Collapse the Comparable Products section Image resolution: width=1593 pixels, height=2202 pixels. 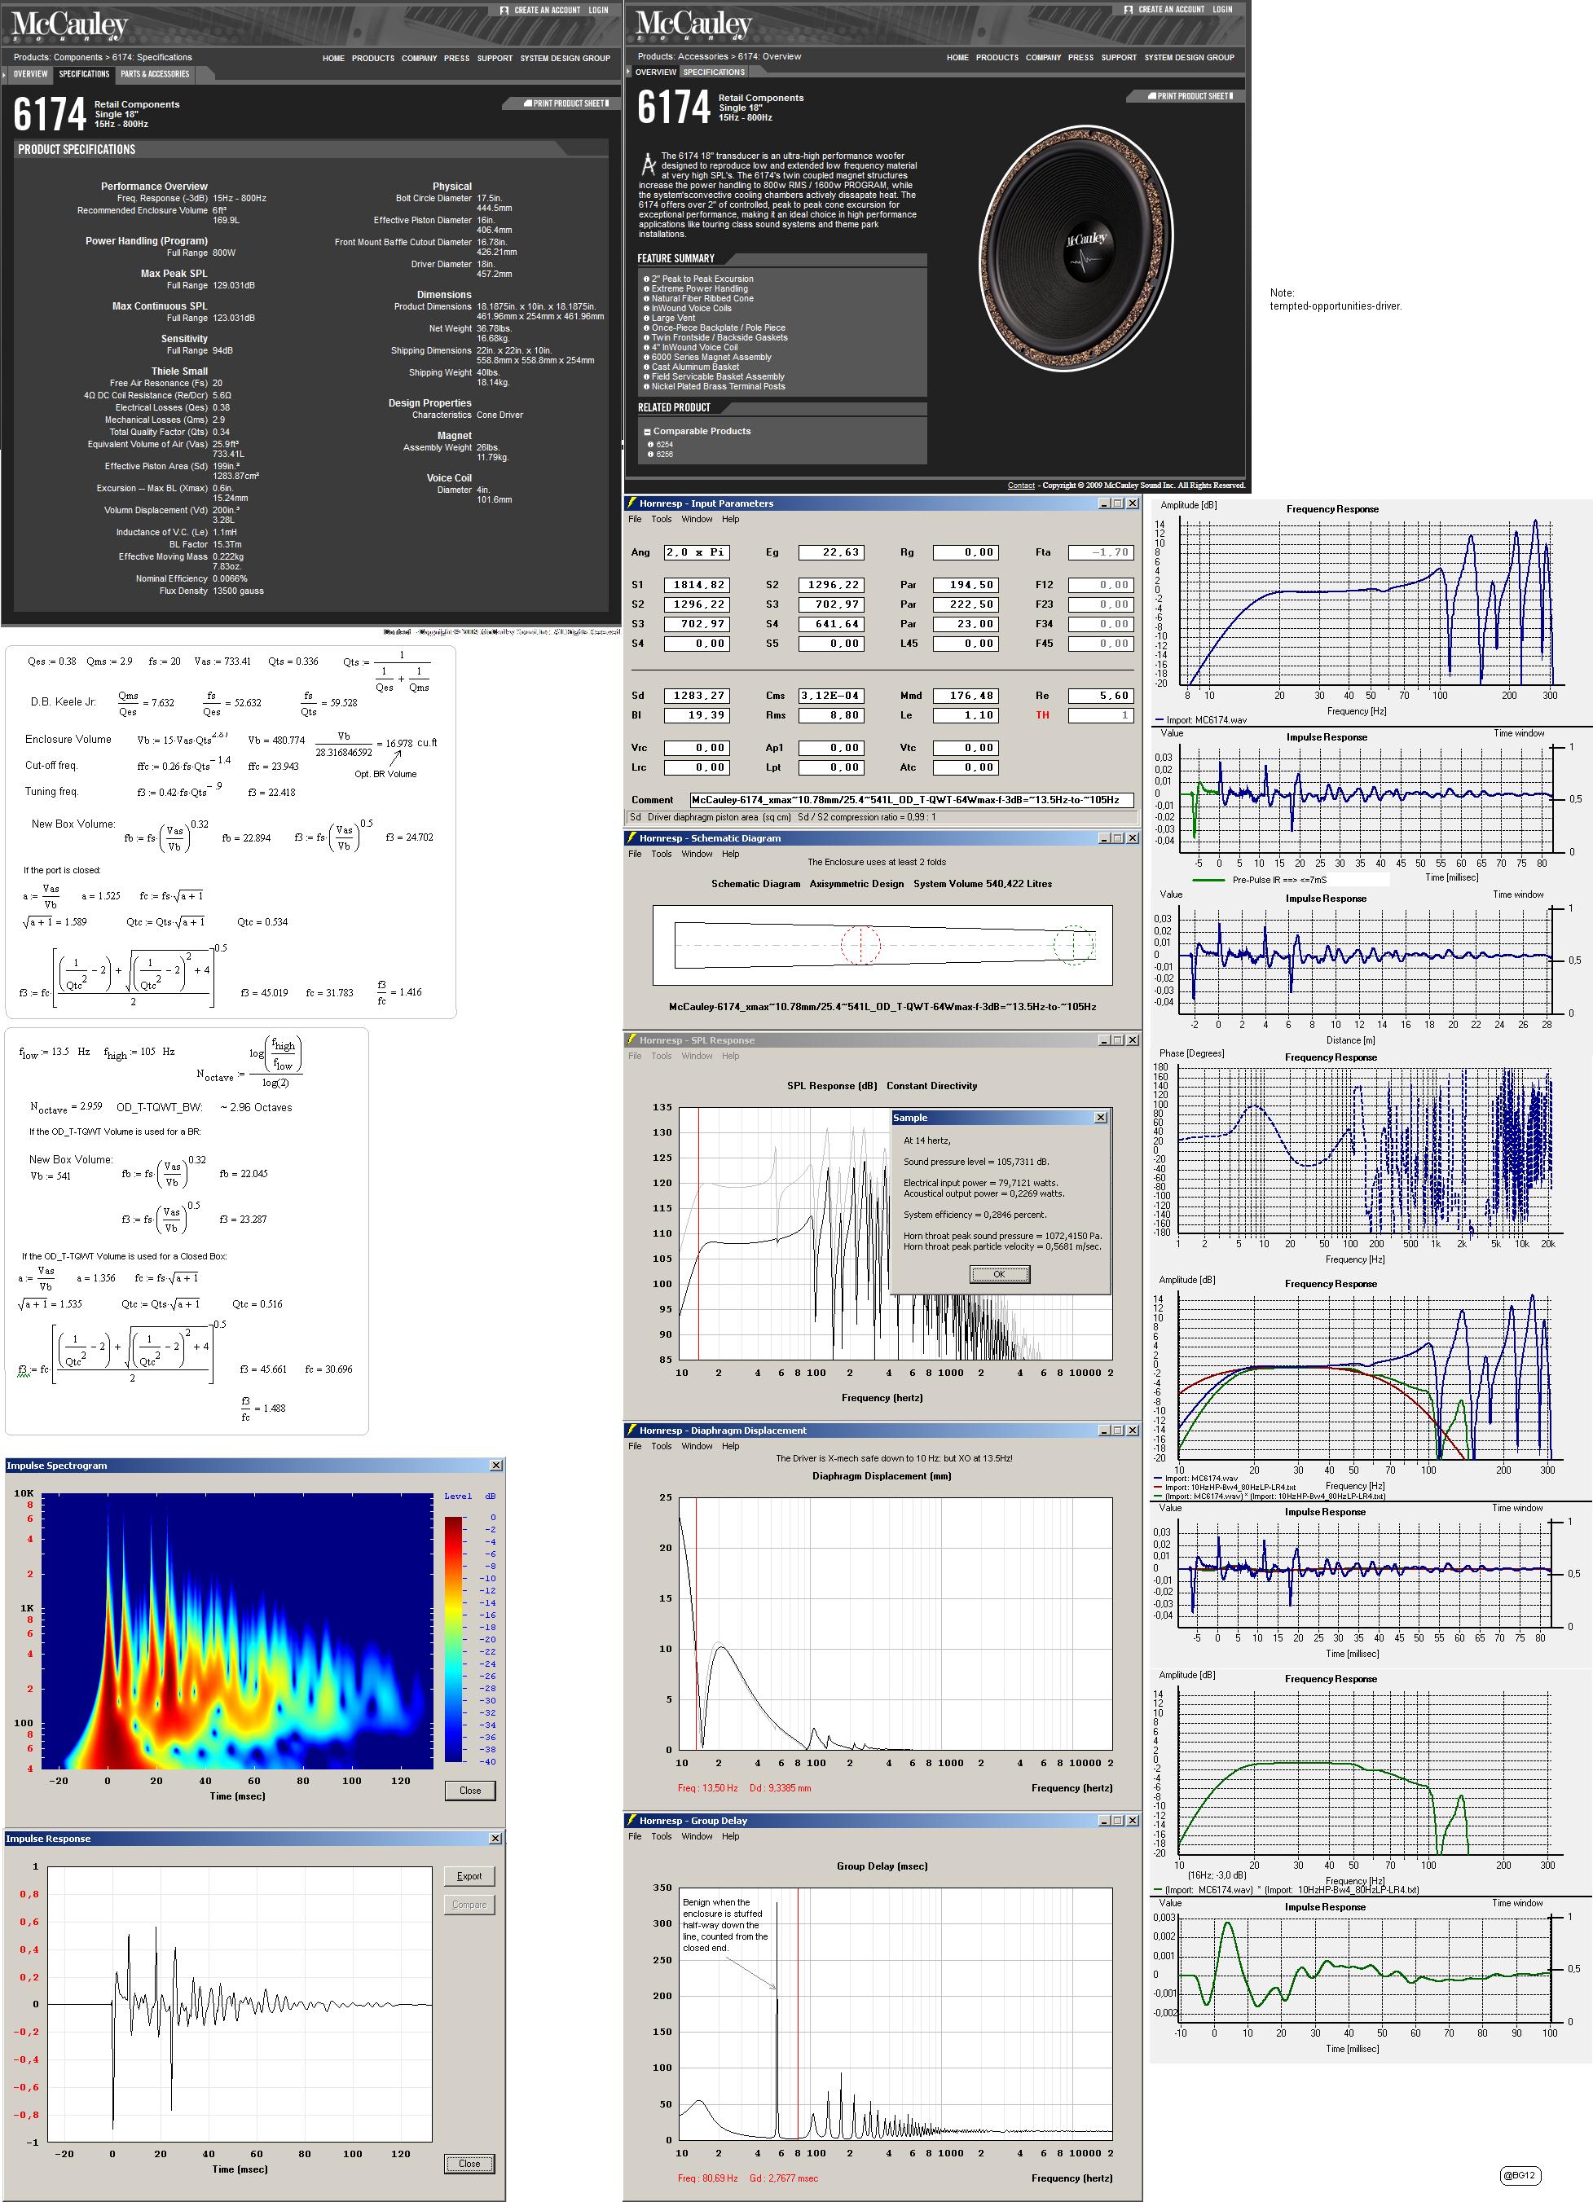[647, 432]
